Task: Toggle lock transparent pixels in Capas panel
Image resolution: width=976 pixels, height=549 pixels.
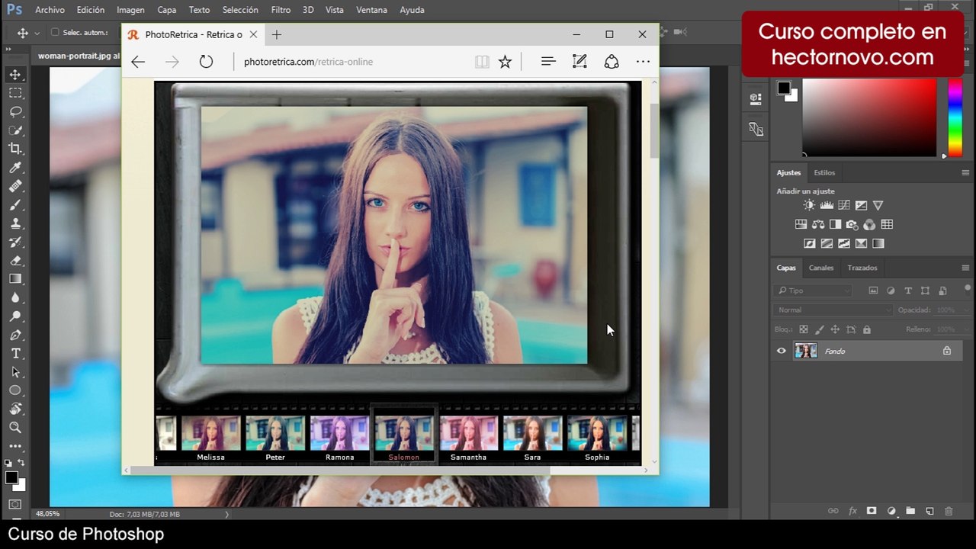Action: click(x=803, y=329)
